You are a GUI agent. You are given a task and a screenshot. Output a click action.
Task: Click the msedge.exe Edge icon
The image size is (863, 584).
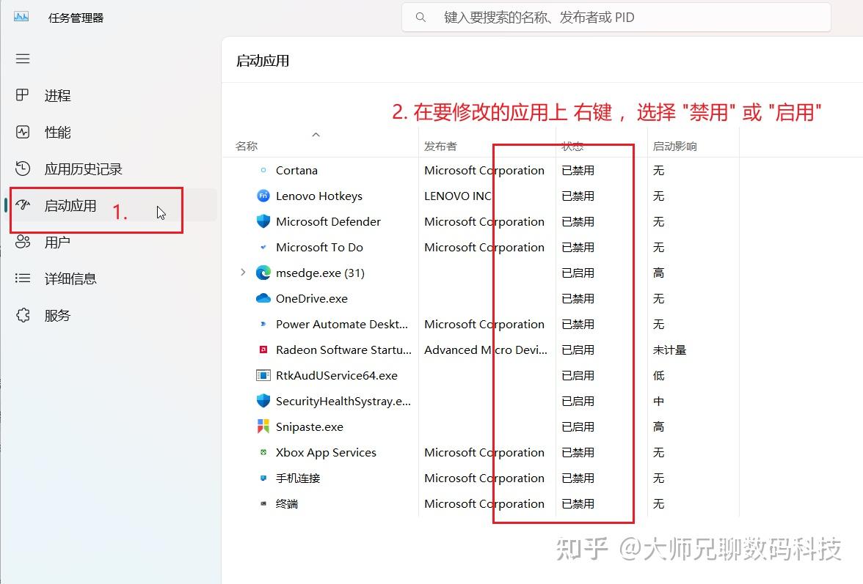(263, 273)
